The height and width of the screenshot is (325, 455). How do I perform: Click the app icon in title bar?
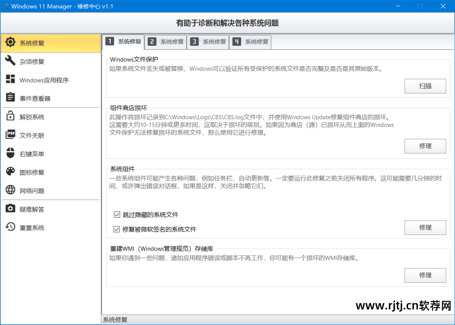[x=5, y=6]
